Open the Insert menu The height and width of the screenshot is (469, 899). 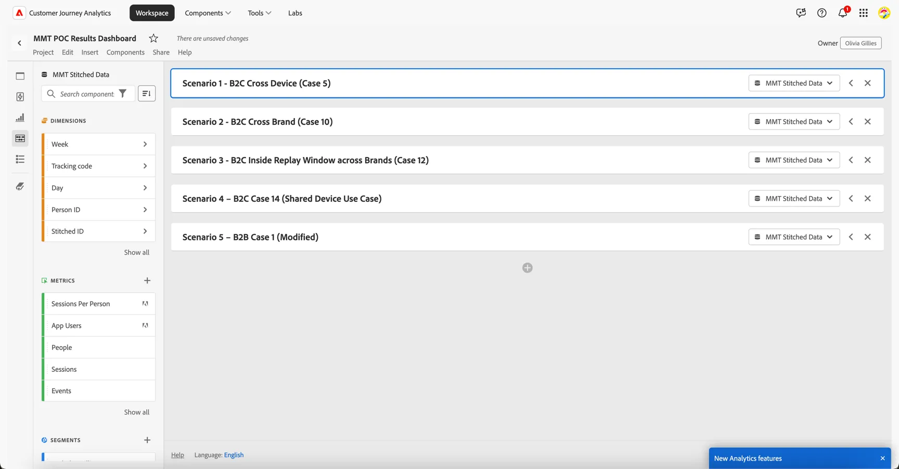(x=89, y=52)
